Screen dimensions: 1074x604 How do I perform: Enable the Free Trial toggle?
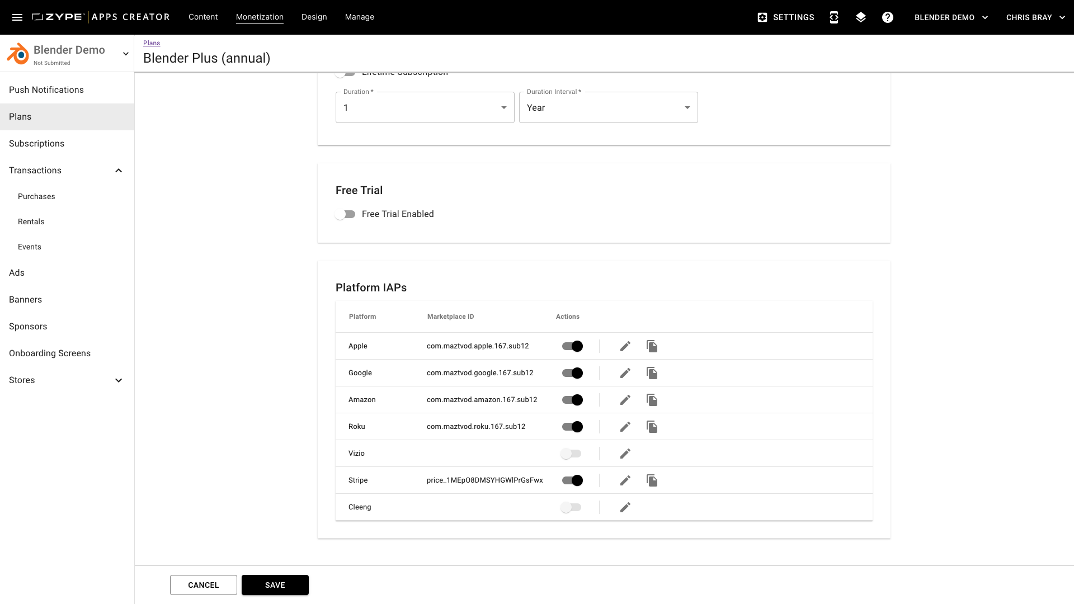point(346,214)
